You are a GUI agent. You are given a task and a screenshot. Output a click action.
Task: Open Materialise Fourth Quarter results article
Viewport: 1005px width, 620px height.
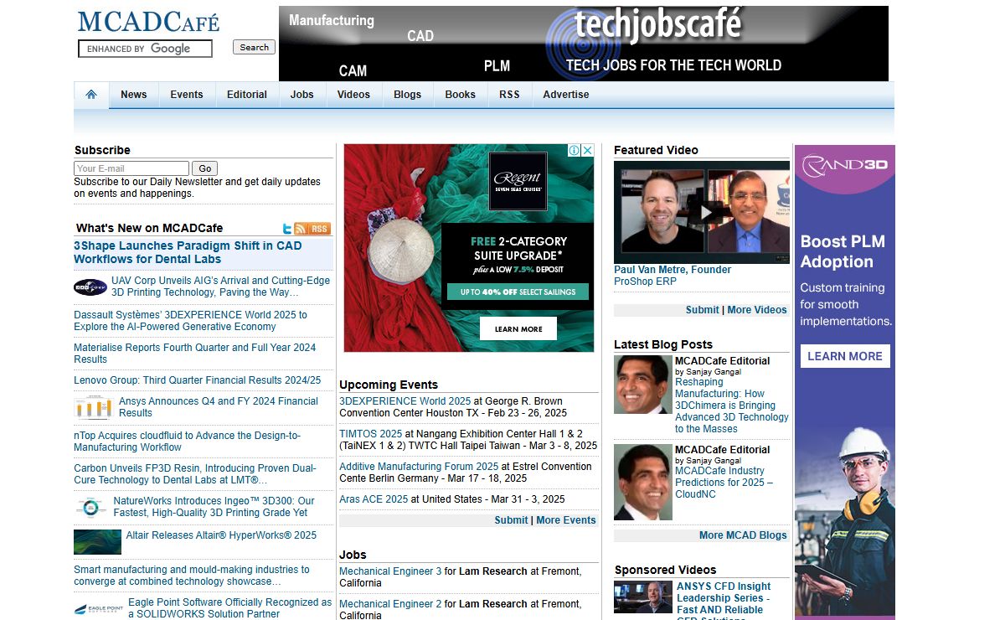[195, 354]
